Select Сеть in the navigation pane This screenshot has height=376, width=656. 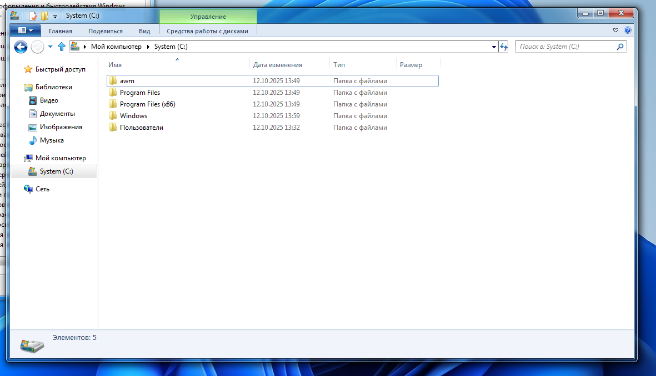[x=42, y=189]
